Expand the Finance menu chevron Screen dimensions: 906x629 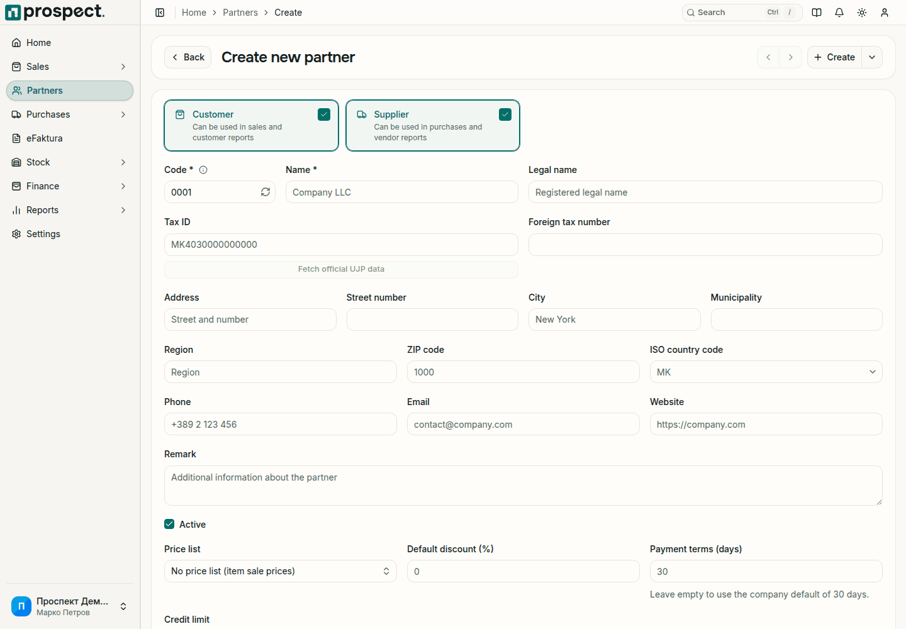pos(123,186)
